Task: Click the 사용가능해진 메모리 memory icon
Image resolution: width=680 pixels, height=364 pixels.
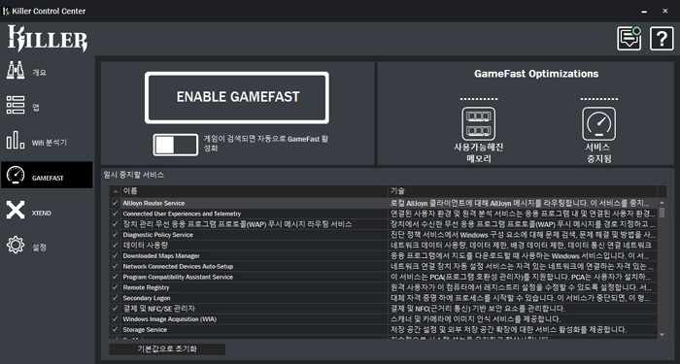Action: (x=478, y=123)
